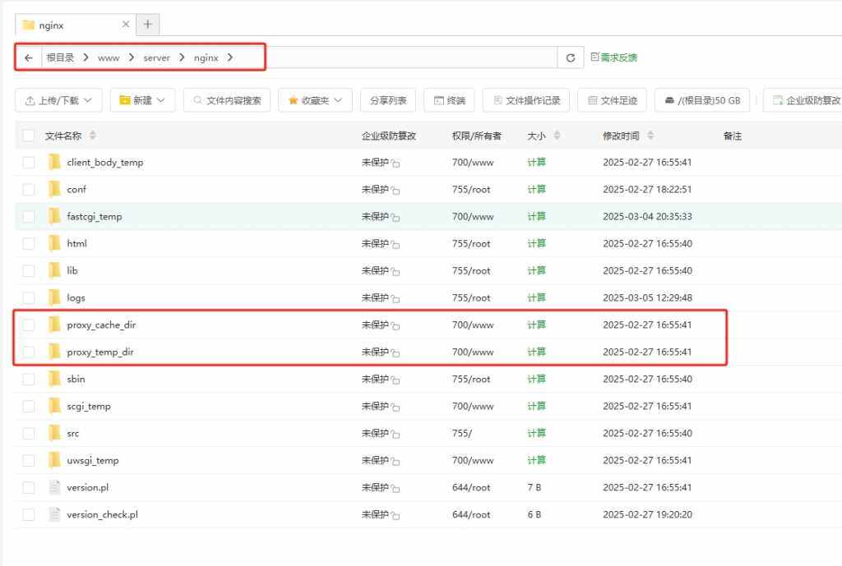Navigate to server via breadcrumb

(155, 58)
